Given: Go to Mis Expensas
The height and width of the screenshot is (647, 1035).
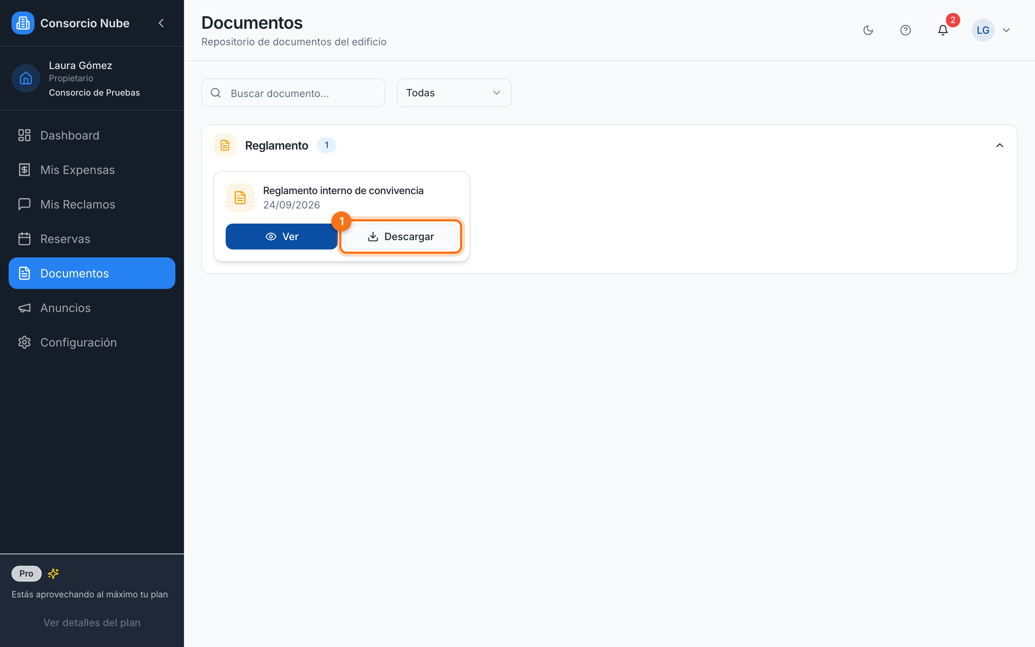Looking at the screenshot, I should pos(92,170).
